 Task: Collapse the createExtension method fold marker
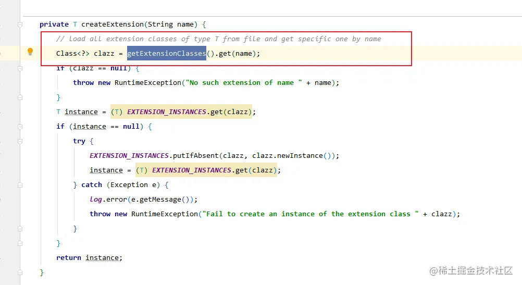coord(20,24)
